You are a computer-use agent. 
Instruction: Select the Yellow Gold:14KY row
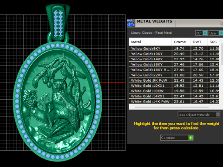coord(174,59)
